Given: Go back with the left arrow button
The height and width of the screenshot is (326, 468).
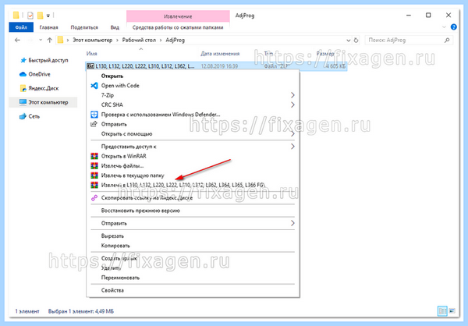Looking at the screenshot, I should tap(17, 40).
